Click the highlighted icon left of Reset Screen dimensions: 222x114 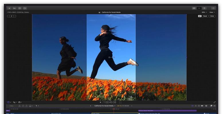click(x=200, y=16)
